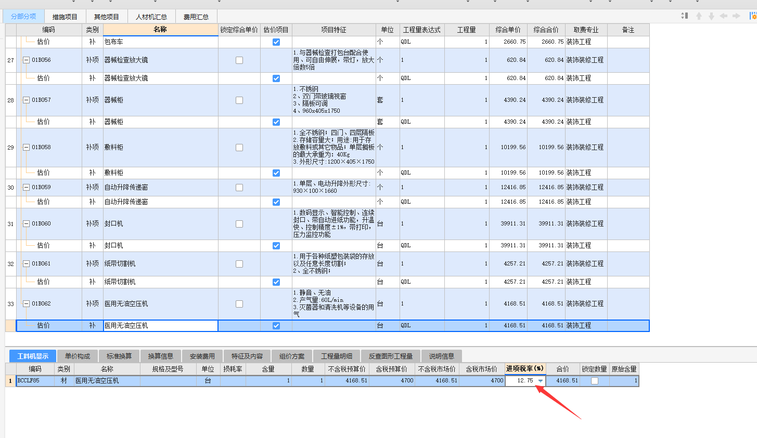Click the 含税市场价 column header
Screen dimensions: 757x438
[x=482, y=369]
